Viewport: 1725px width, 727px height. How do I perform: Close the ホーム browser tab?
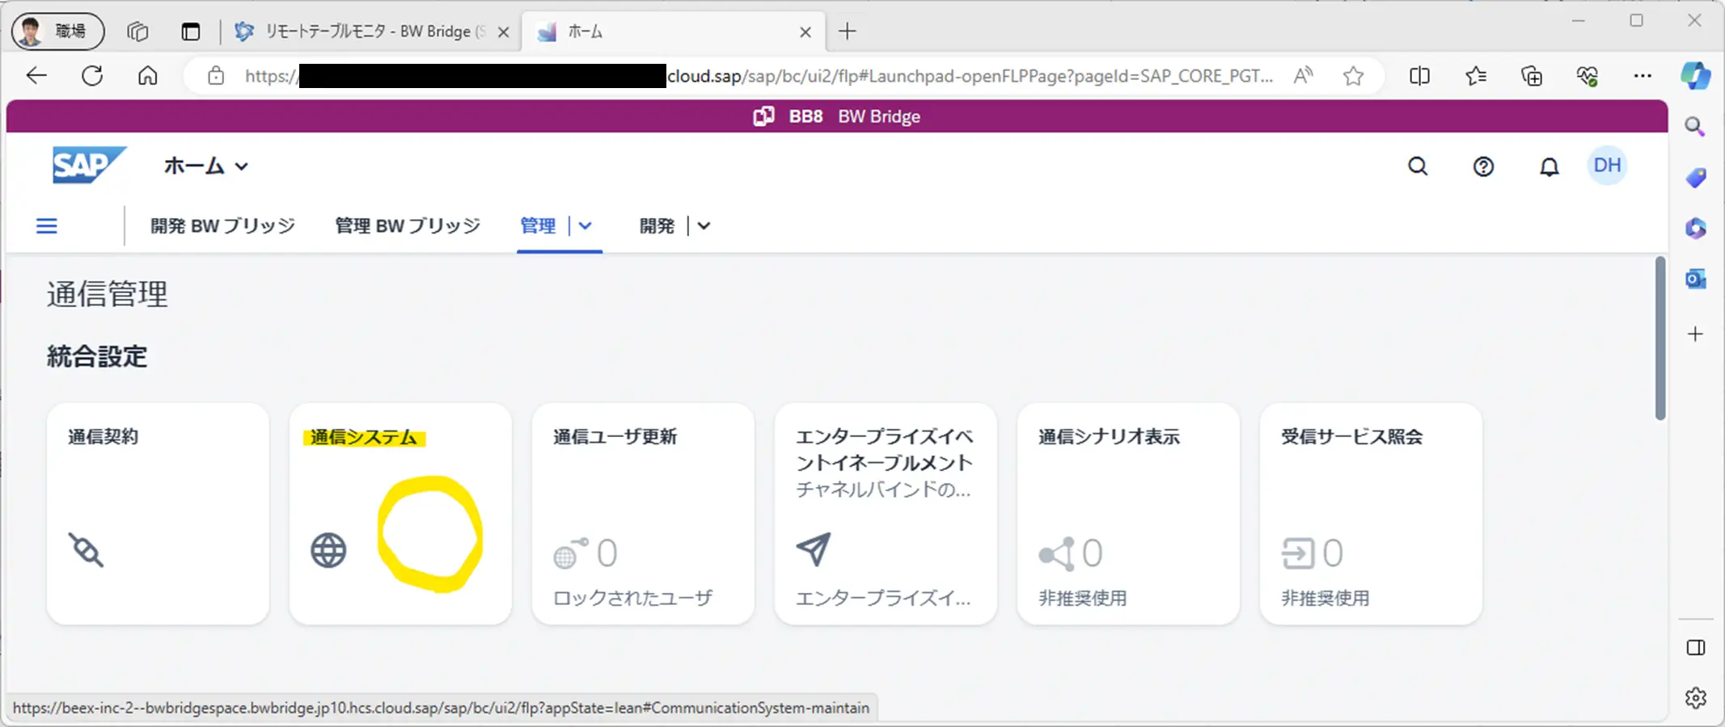click(805, 32)
